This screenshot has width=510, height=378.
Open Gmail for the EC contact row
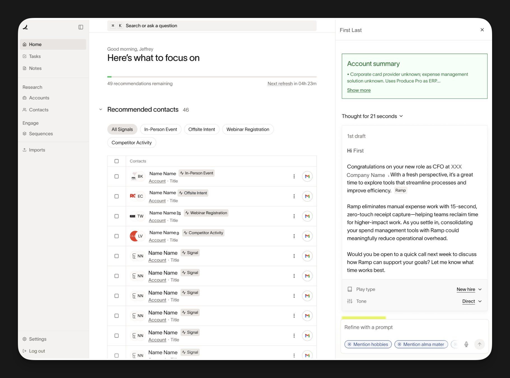[x=307, y=196]
